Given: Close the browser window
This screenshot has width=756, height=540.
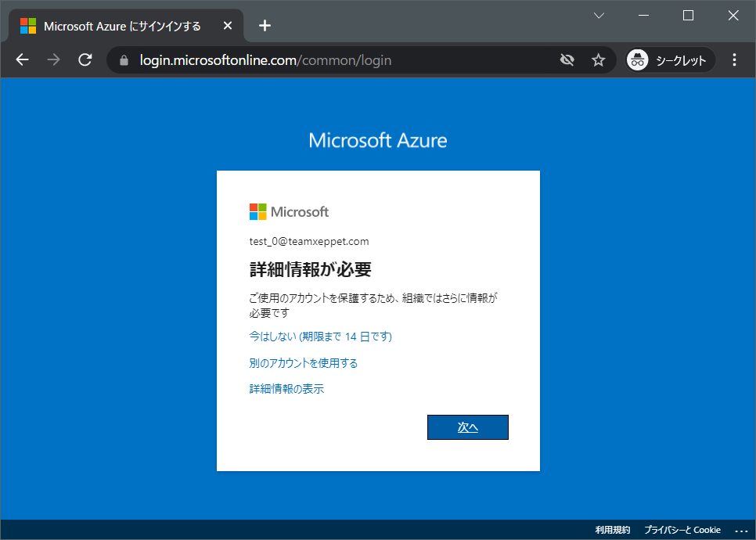Looking at the screenshot, I should click(733, 16).
